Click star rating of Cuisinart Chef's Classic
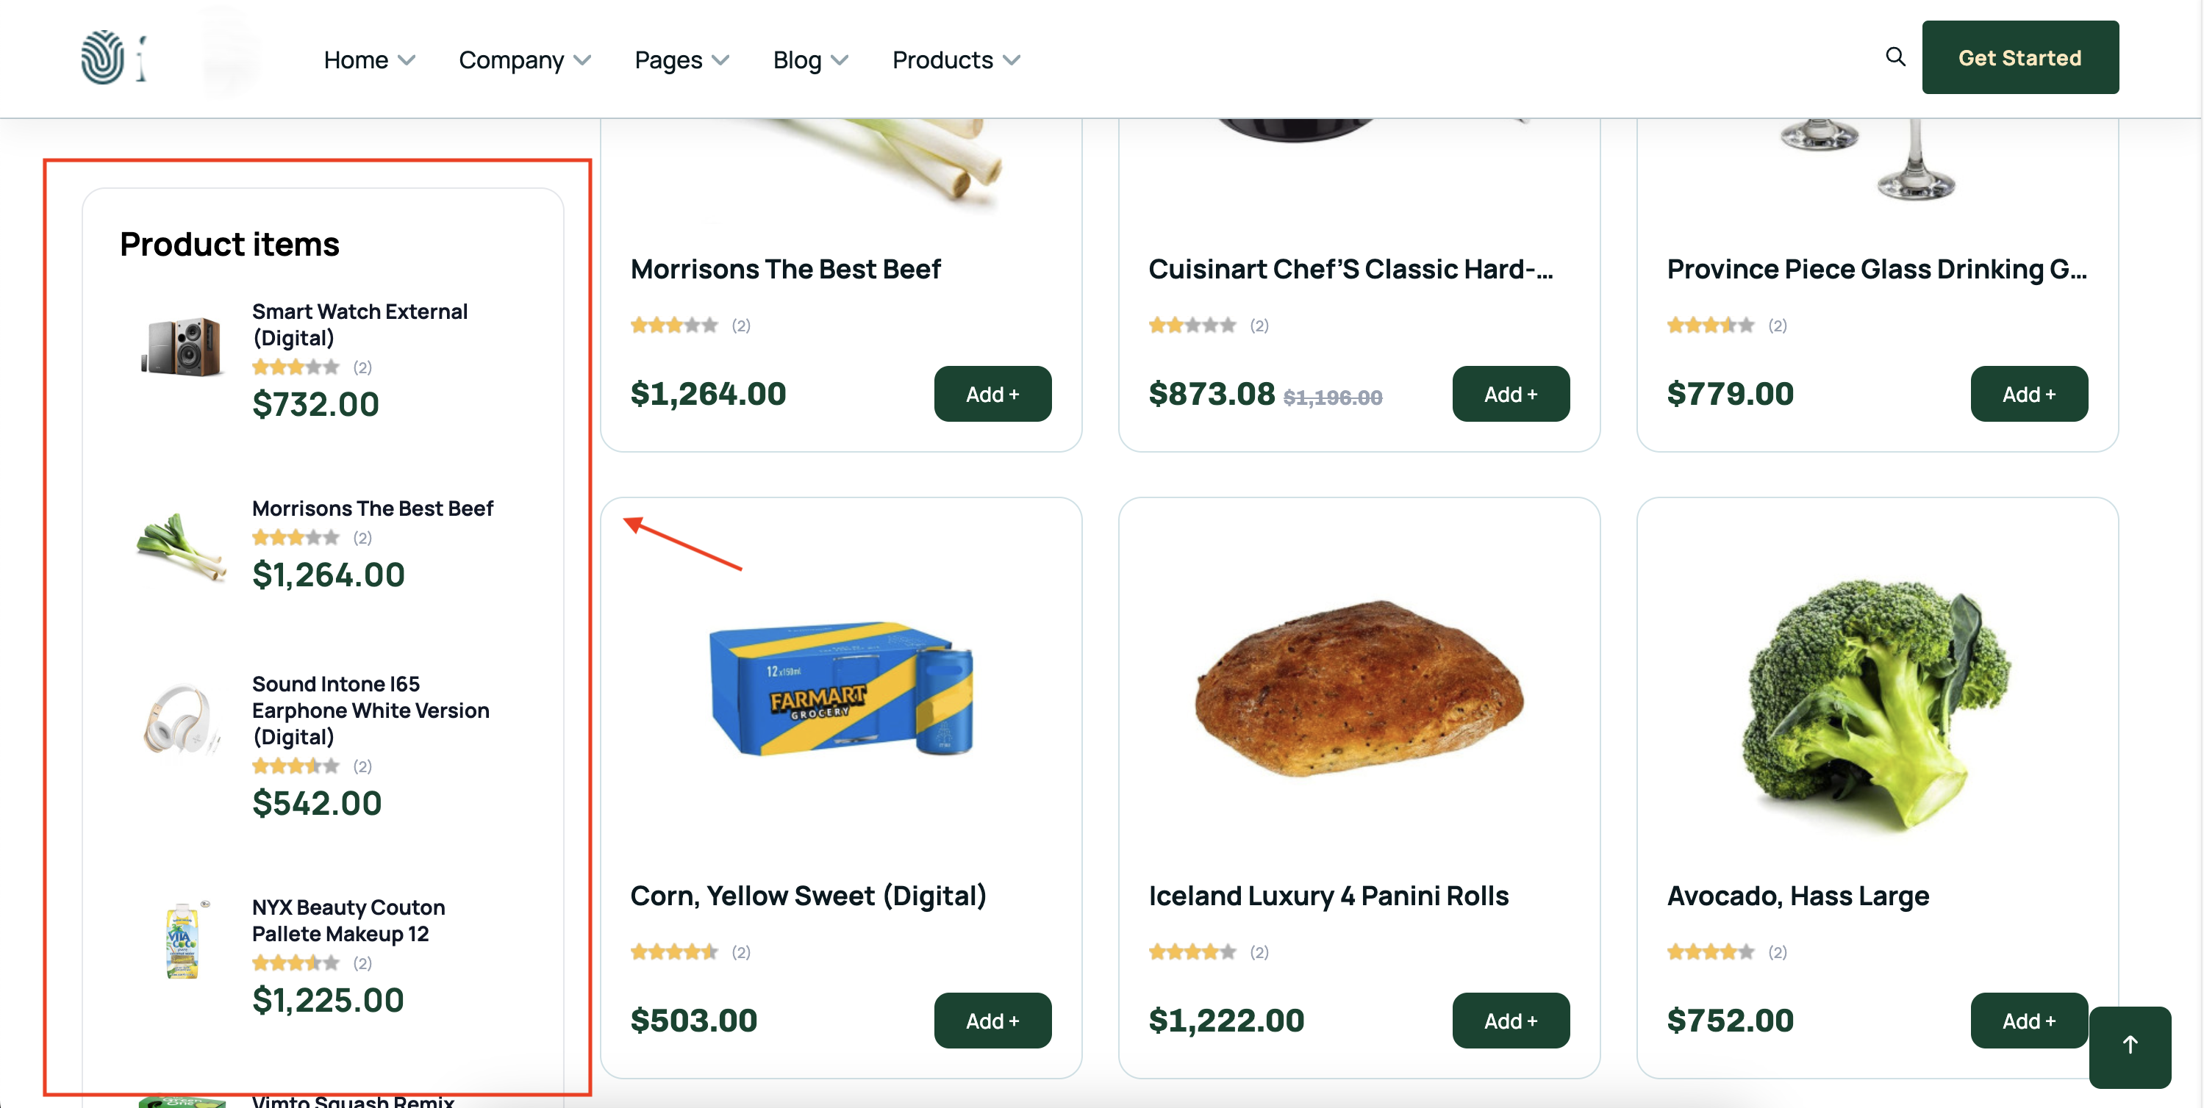 click(1192, 325)
